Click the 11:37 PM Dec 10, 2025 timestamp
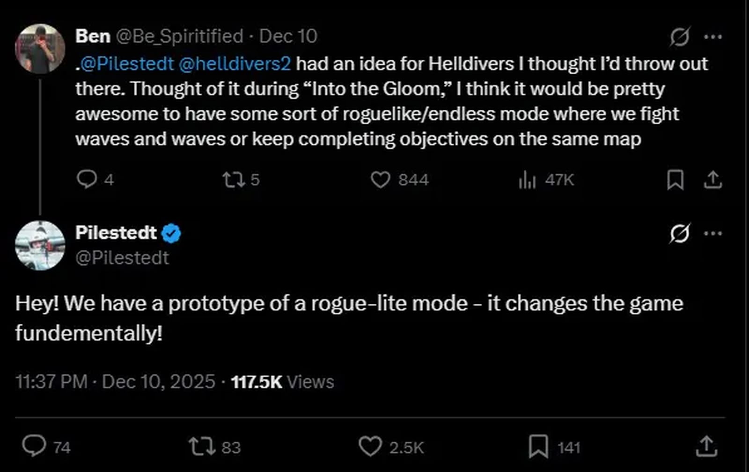Image resolution: width=749 pixels, height=472 pixels. coord(115,382)
